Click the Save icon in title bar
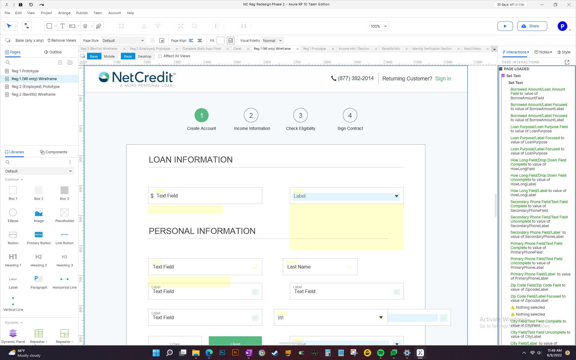The height and width of the screenshot is (360, 576). coord(20,4)
